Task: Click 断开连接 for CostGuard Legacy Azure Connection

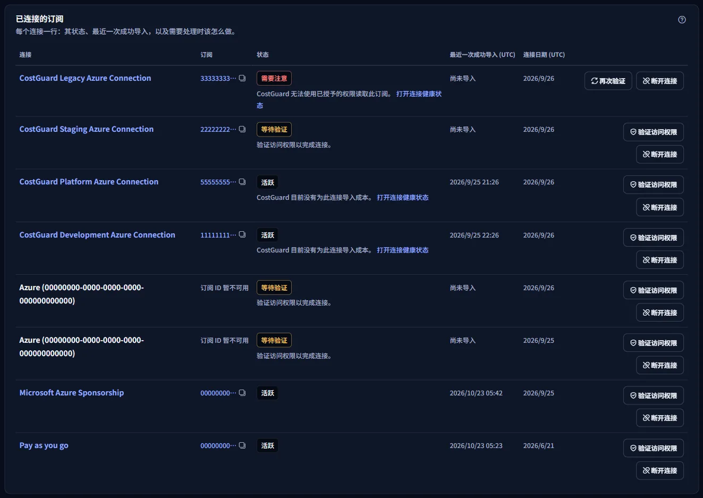Action: (659, 81)
